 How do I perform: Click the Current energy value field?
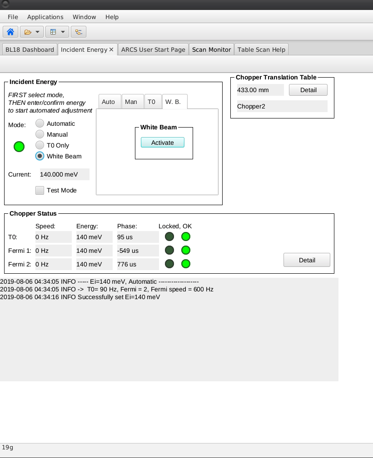pyautogui.click(x=64, y=174)
